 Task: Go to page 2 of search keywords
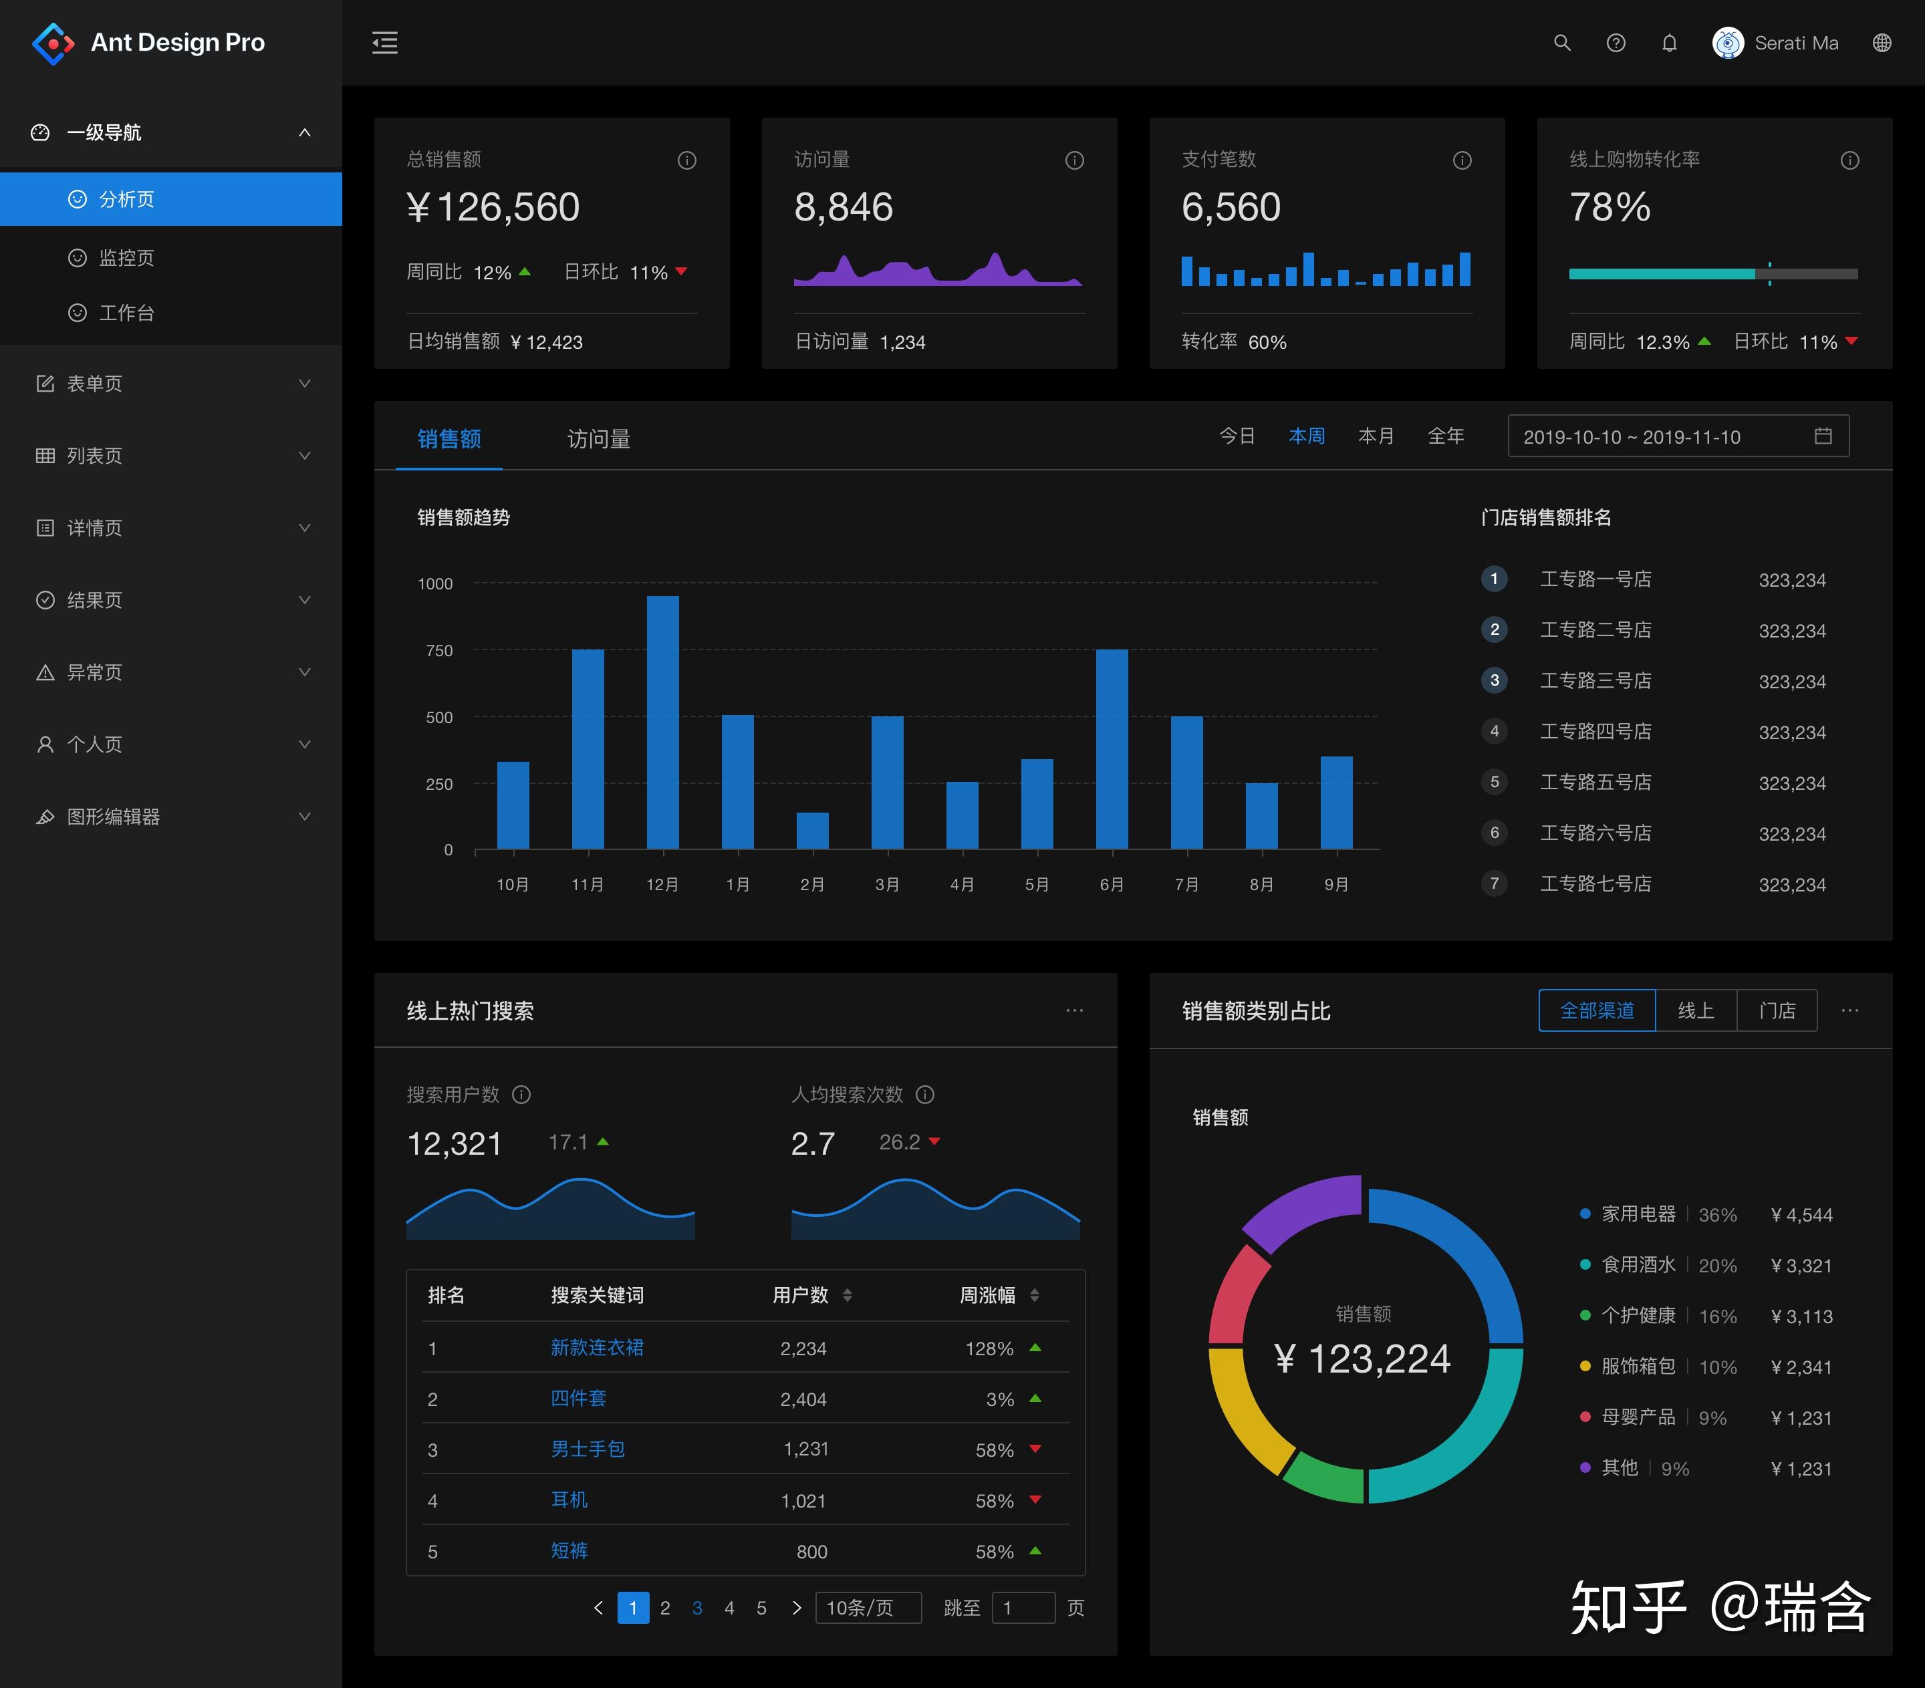(x=666, y=1608)
